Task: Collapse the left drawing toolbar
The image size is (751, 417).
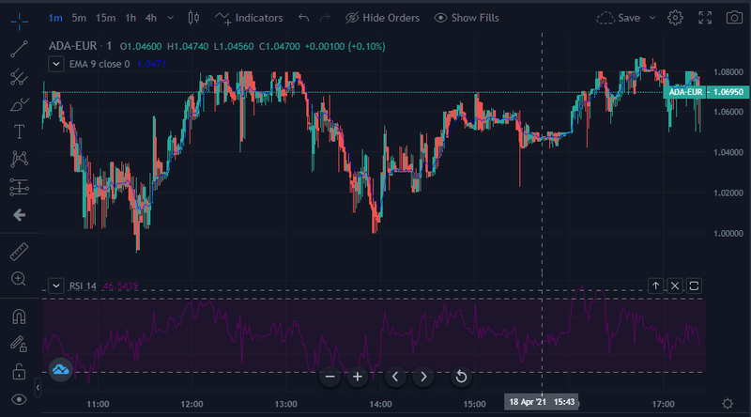Action: [38, 388]
